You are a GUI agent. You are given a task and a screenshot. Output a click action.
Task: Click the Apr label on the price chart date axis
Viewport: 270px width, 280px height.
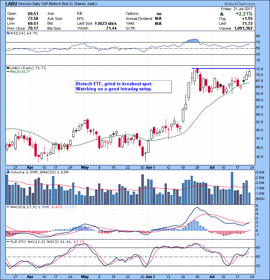pos(30,168)
